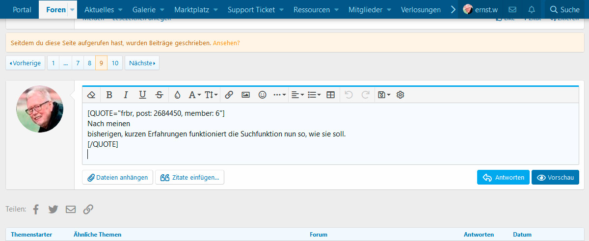Toggle italic formatting in editor
Image resolution: width=589 pixels, height=241 pixels.
click(126, 95)
